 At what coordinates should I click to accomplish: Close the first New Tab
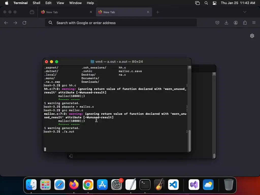click(x=91, y=12)
